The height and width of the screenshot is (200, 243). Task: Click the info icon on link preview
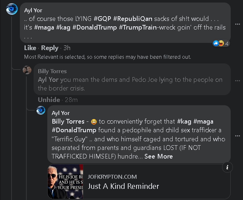click(x=227, y=167)
